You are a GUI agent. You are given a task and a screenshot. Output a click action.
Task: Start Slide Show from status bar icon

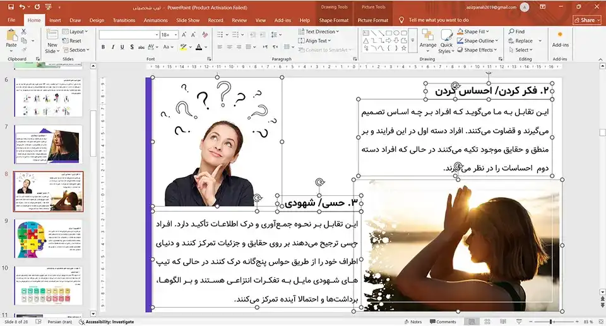tap(519, 322)
